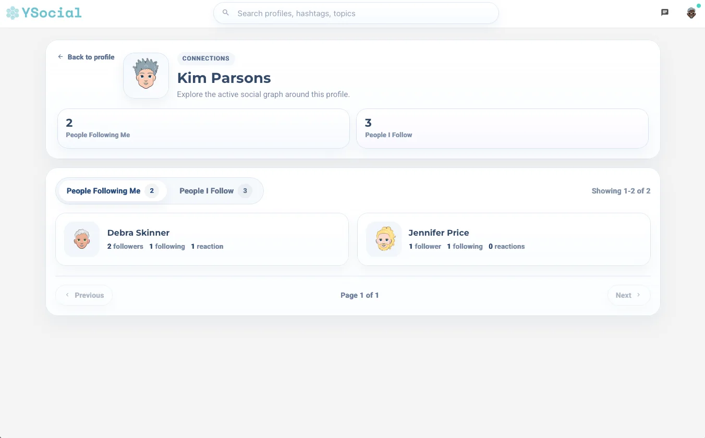Image resolution: width=705 pixels, height=438 pixels.
Task: Click the Showing 1-2 of 2 text
Action: point(621,191)
